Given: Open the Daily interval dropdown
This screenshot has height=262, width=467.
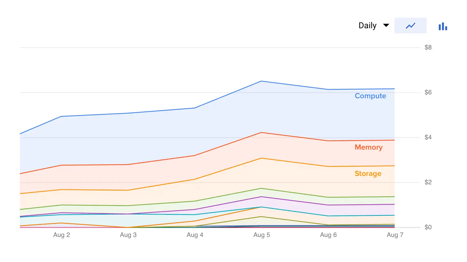Looking at the screenshot, I should point(368,26).
